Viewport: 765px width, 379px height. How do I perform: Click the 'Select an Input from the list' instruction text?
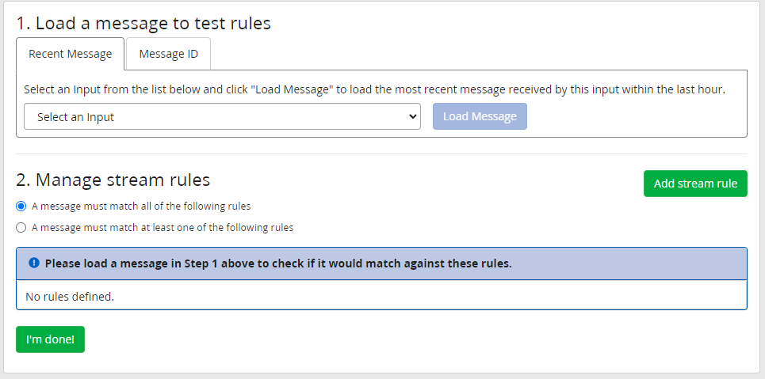pos(374,89)
